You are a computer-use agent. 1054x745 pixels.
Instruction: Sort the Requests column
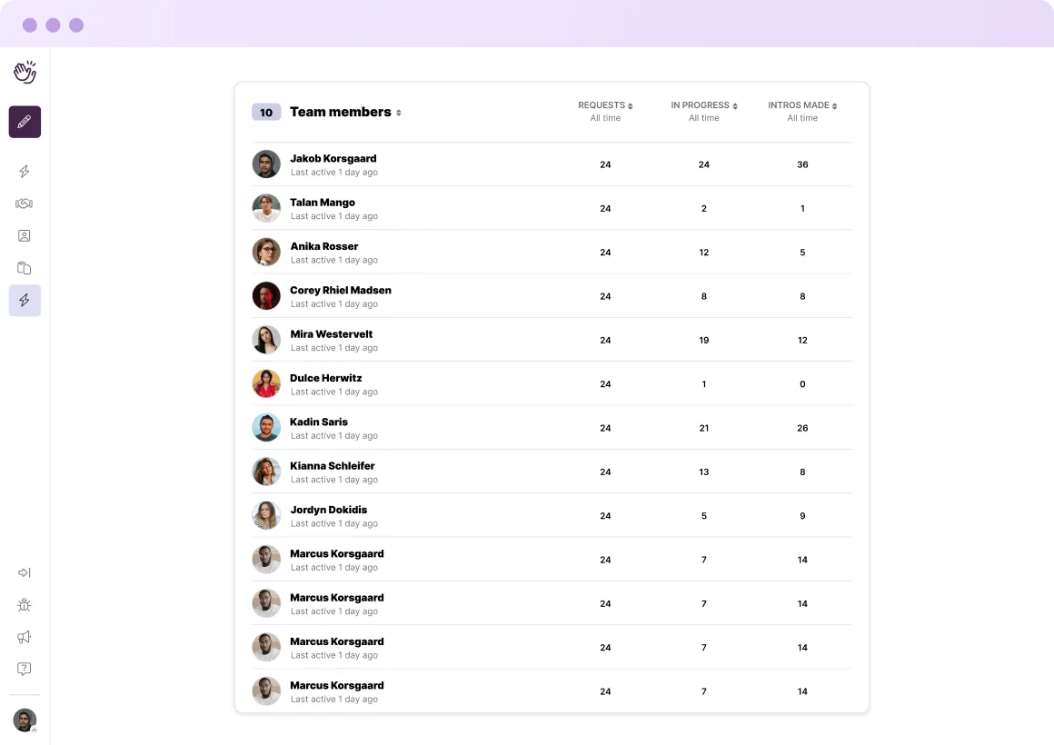tap(631, 106)
